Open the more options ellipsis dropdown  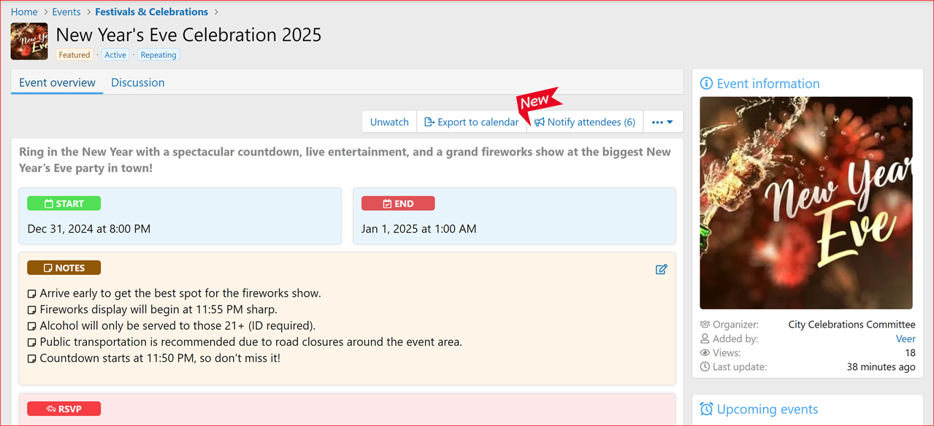point(662,122)
